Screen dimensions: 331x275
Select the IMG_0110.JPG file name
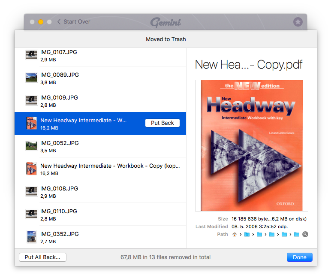pos(59,211)
